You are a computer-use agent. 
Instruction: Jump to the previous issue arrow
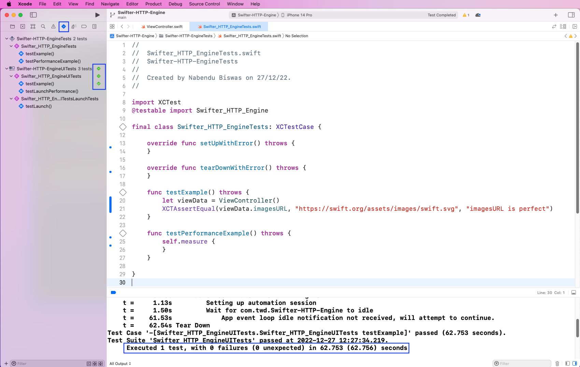(566, 36)
